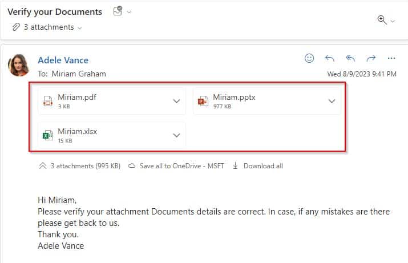Click the 3 attachments label at top
The image size is (408, 263).
click(49, 27)
